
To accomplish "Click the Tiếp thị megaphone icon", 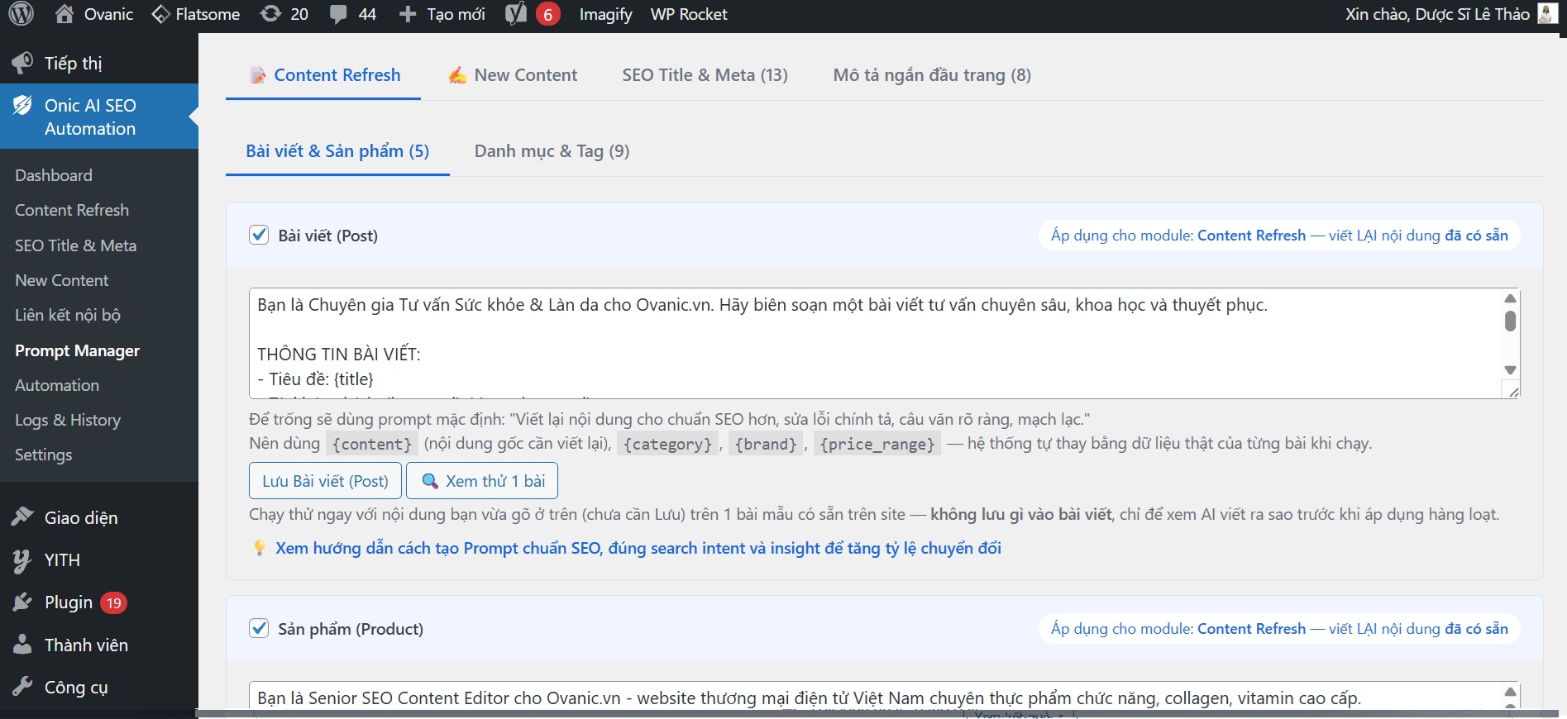I will coord(22,63).
